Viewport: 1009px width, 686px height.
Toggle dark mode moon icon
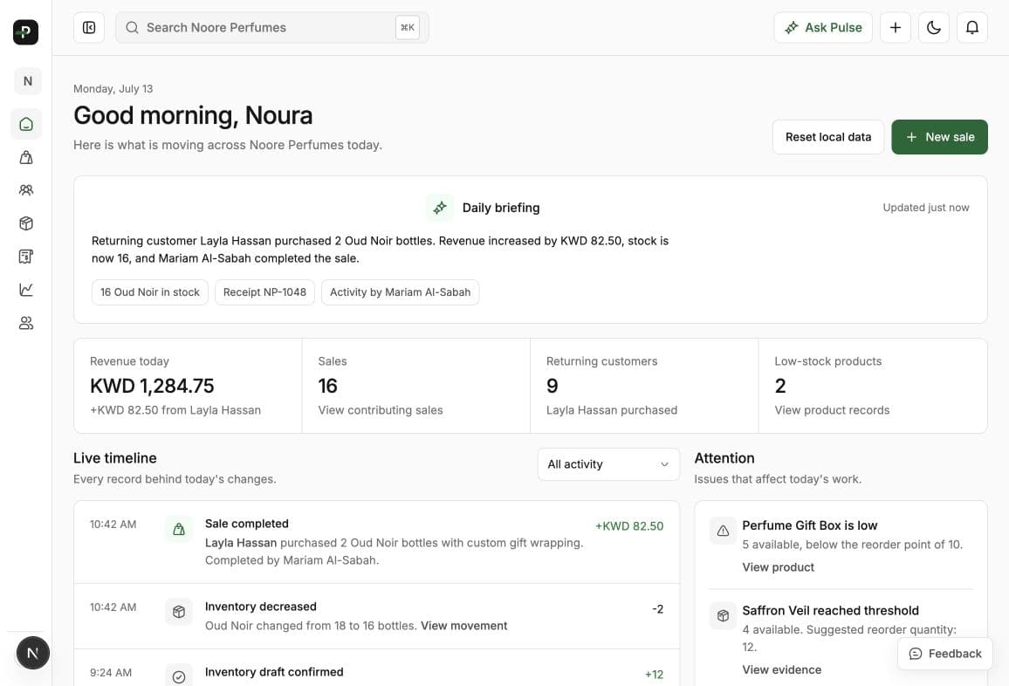pyautogui.click(x=934, y=28)
